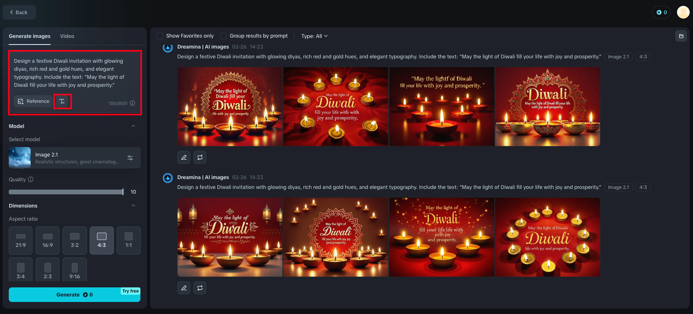Click edit pencil icon under first results
Screen dimensions: 693x314
pos(184,158)
